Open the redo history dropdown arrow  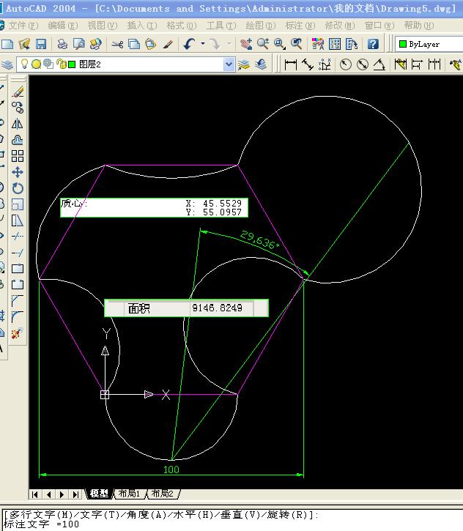pyautogui.click(x=229, y=44)
